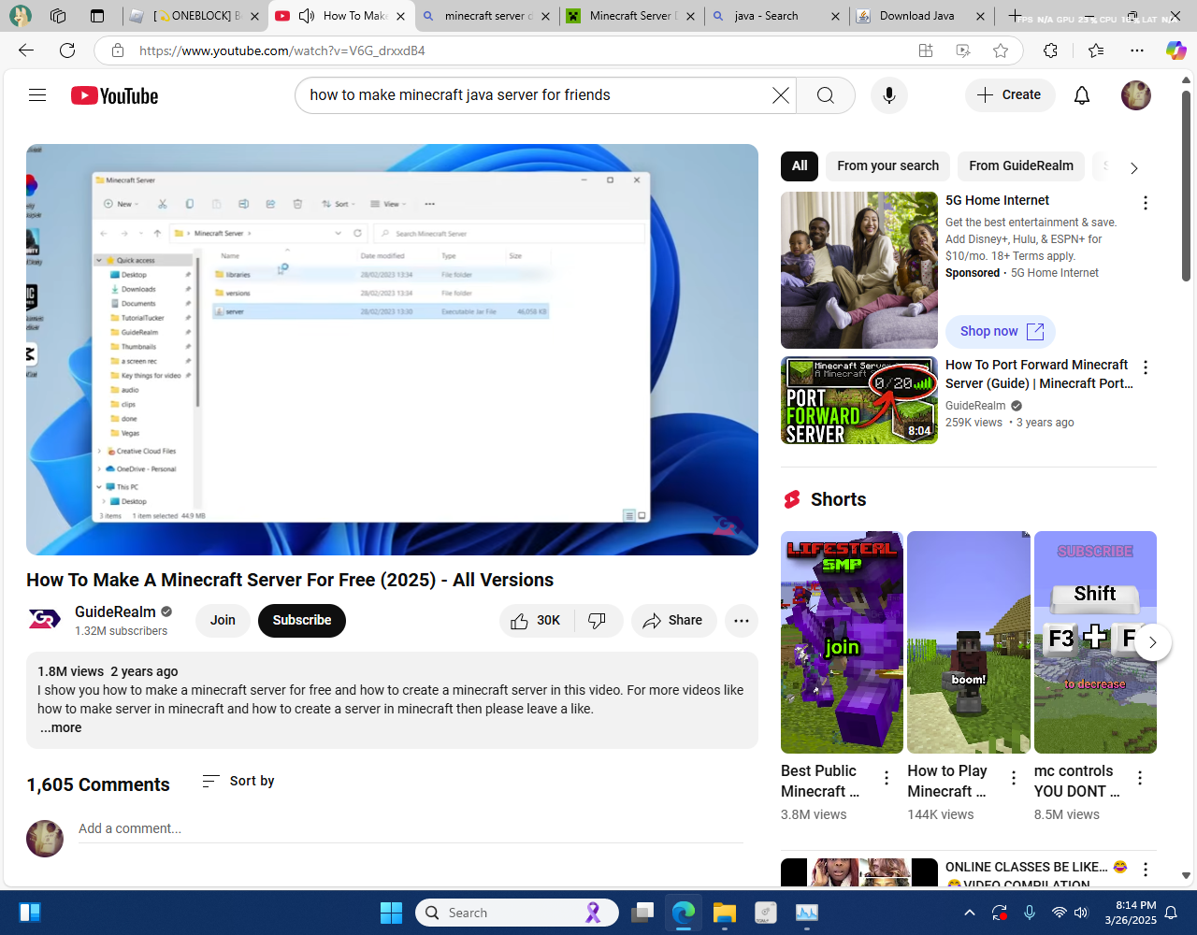This screenshot has width=1197, height=935.
Task: Open the 5G Home Internet ad thumbnail
Action: tap(859, 270)
